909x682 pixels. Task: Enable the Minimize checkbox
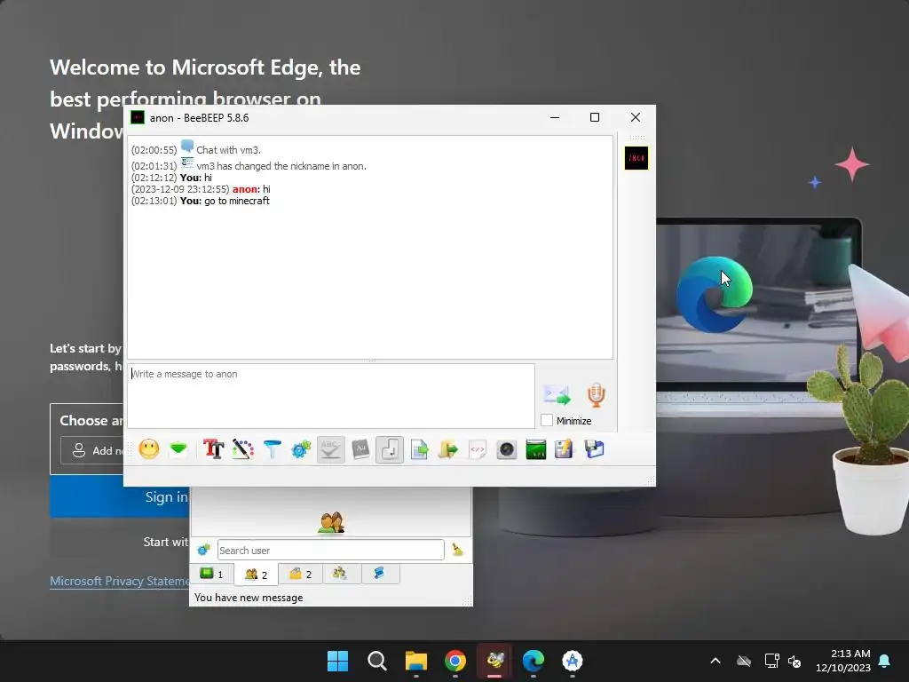(x=547, y=420)
